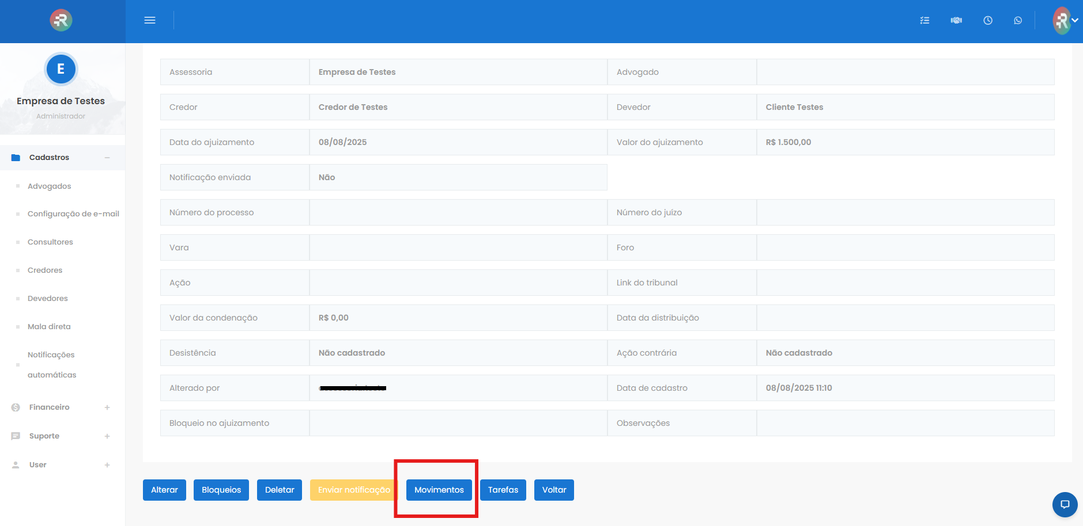Expand the User sidebar section

tap(107, 465)
